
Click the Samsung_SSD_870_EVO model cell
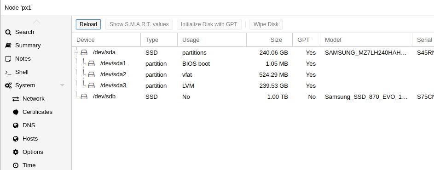click(366, 97)
